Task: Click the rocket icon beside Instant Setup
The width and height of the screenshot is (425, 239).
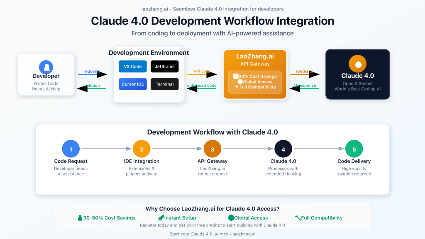Action: (x=161, y=217)
